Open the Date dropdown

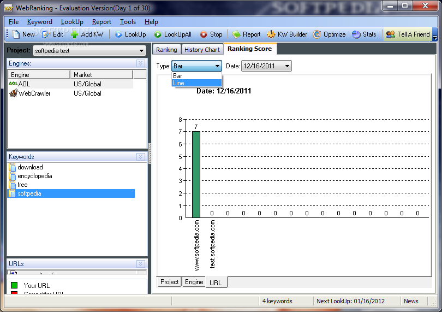287,66
